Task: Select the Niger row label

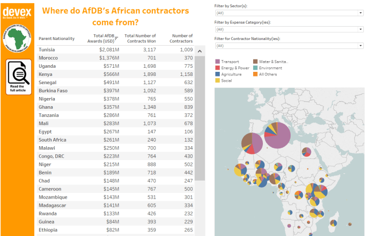Action: [x=45, y=164]
